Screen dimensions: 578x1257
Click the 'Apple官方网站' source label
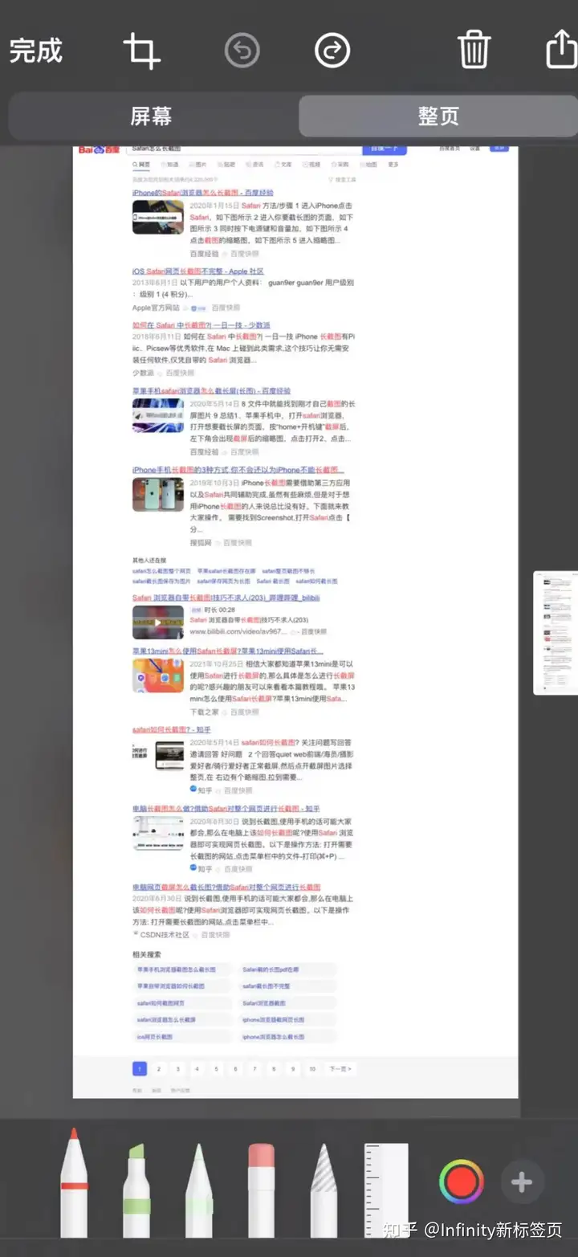[156, 308]
